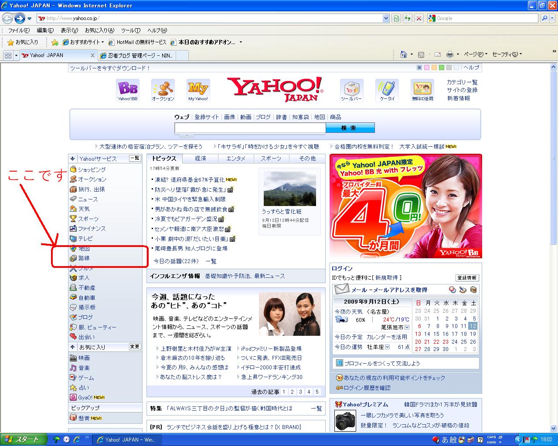The width and height of the screenshot is (558, 446).
Task: Open the zodiac sign dropdown next to 牡羊座
Action: coord(387,347)
